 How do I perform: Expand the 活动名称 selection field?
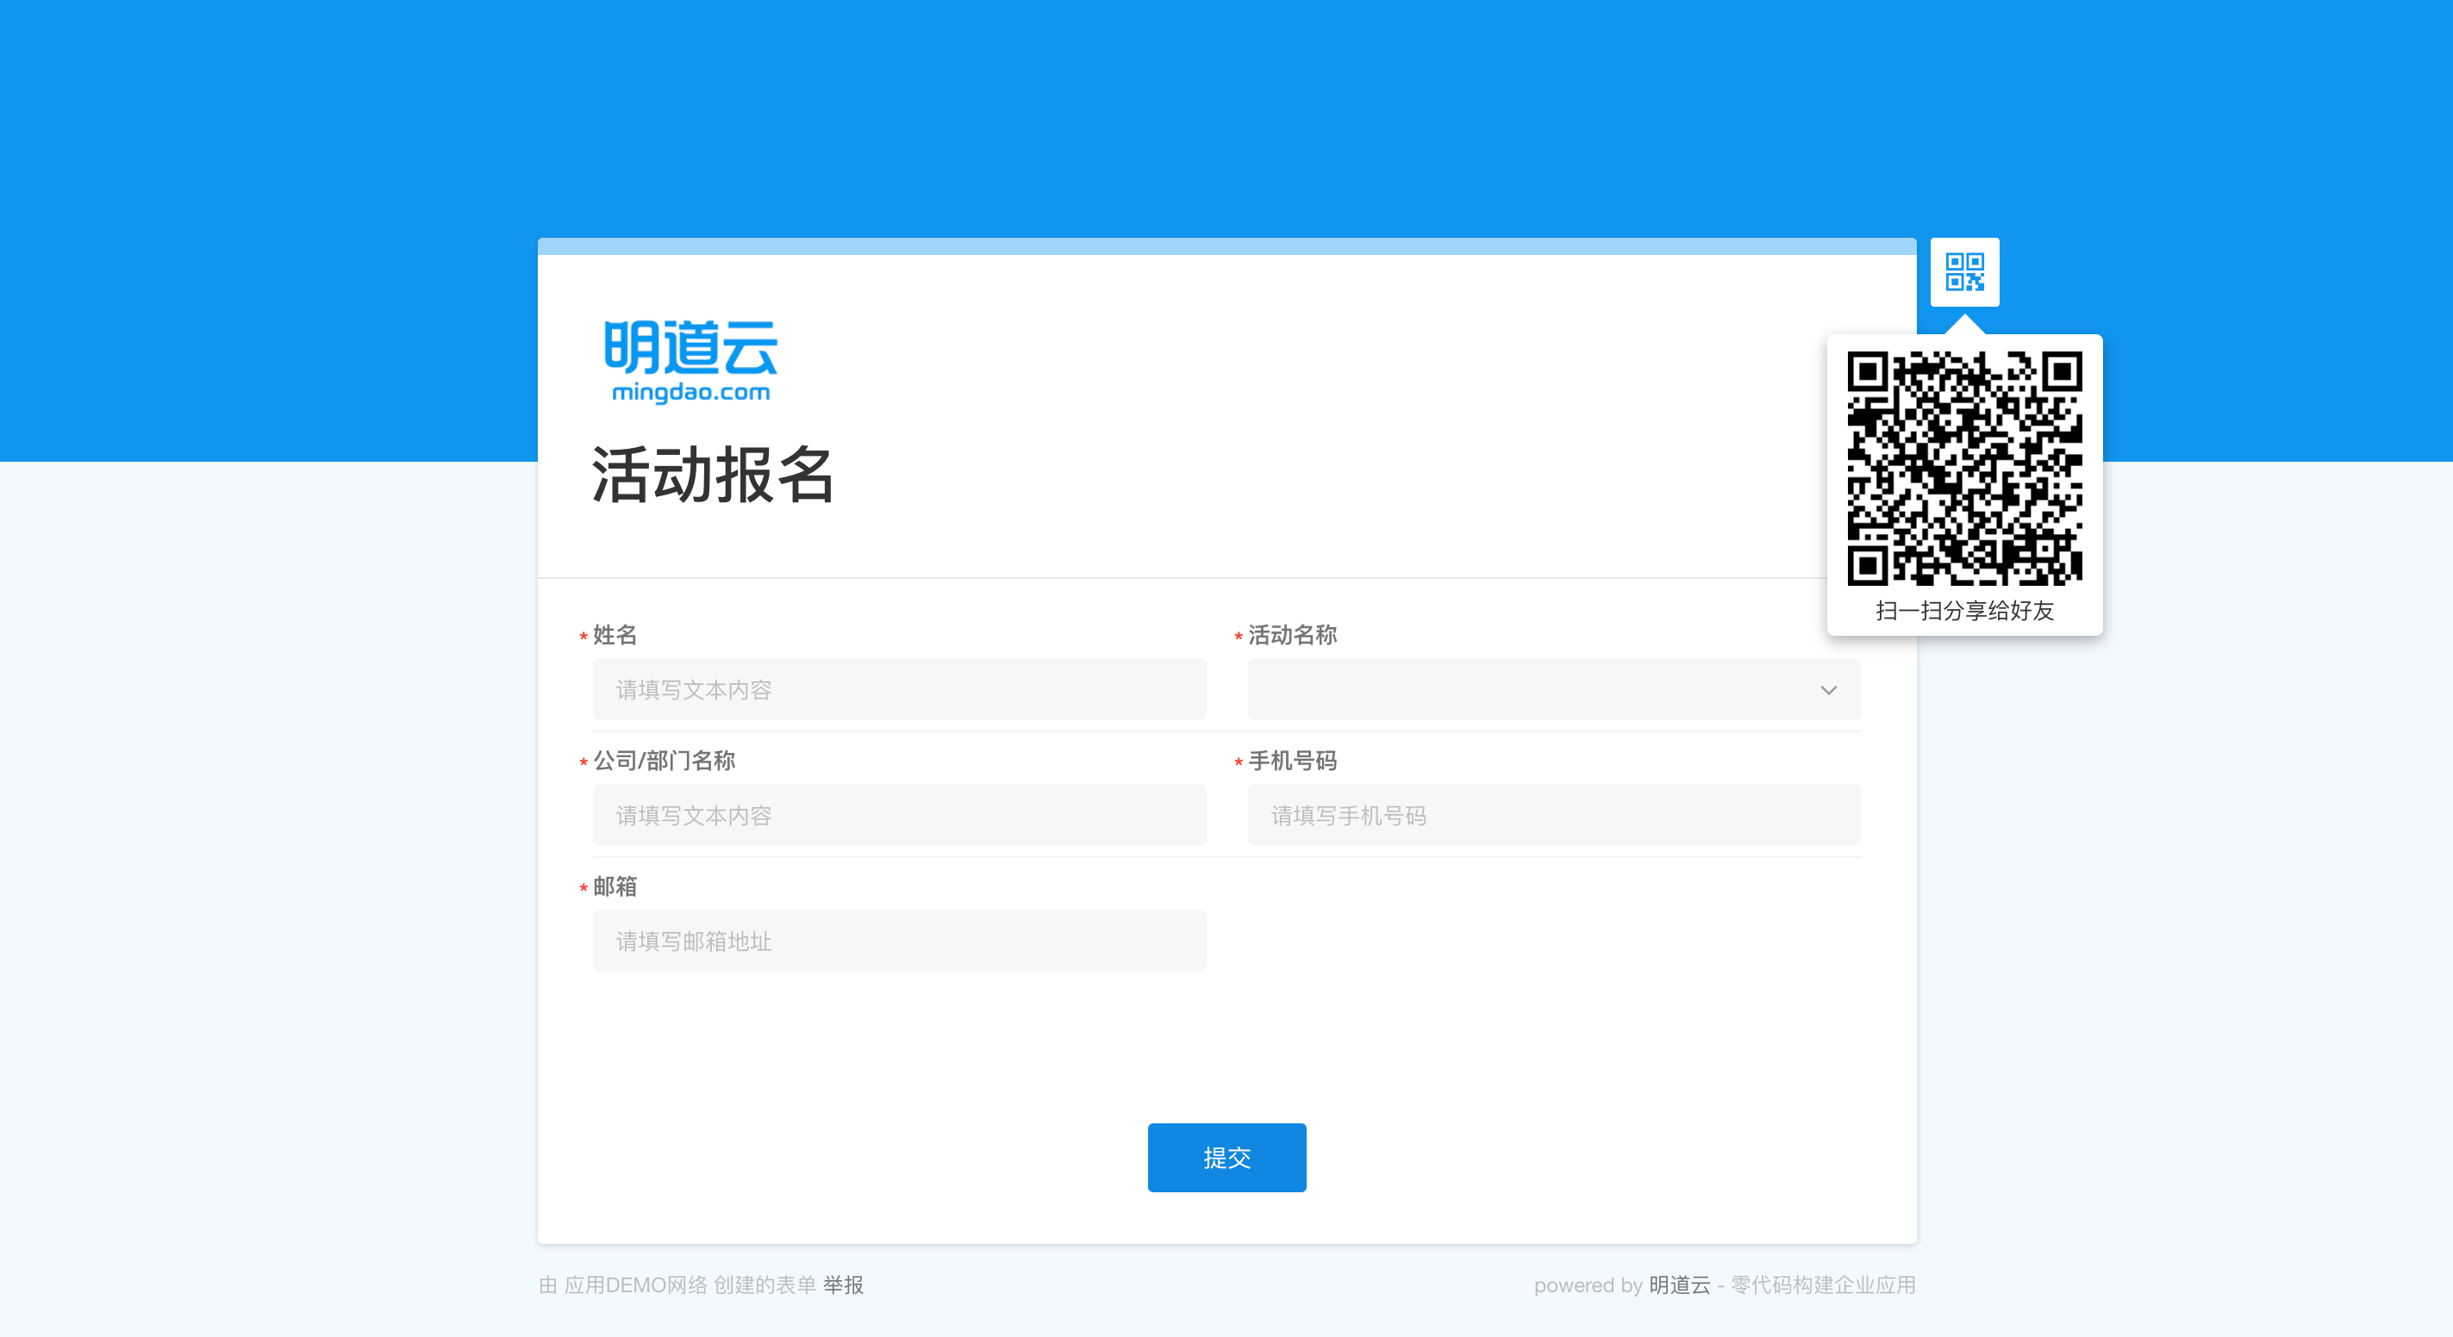coord(1533,690)
